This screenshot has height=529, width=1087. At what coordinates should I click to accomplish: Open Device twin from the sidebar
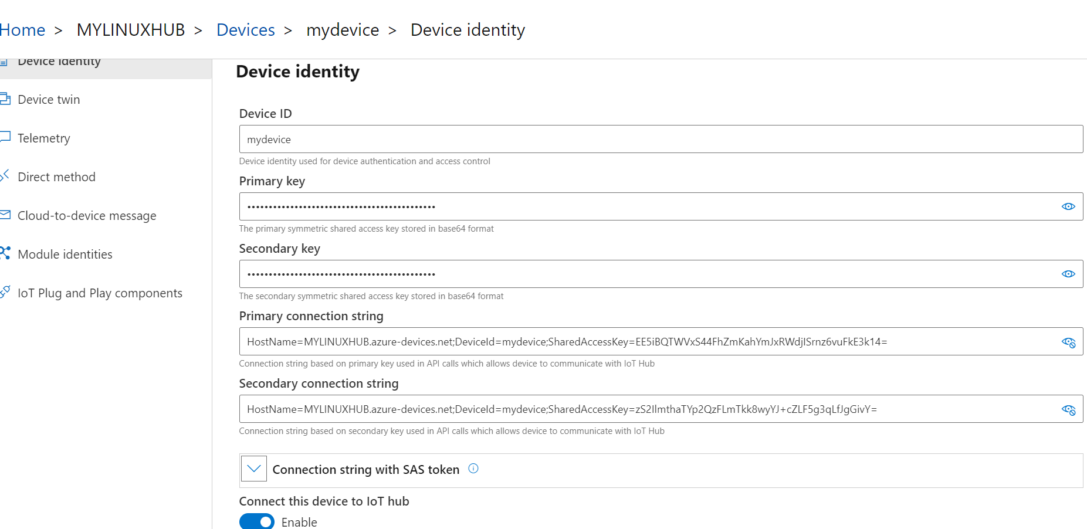(x=49, y=100)
